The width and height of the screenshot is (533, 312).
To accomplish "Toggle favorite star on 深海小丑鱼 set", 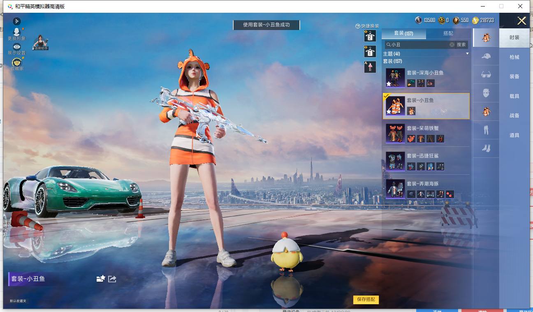I will click(389, 84).
